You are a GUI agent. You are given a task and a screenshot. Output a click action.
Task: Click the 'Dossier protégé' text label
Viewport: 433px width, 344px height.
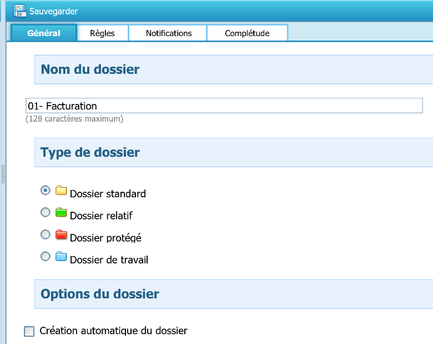[x=105, y=238]
